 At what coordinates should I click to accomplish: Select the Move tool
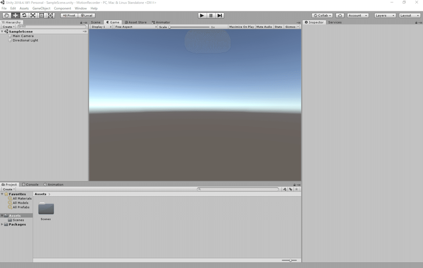tap(15, 15)
